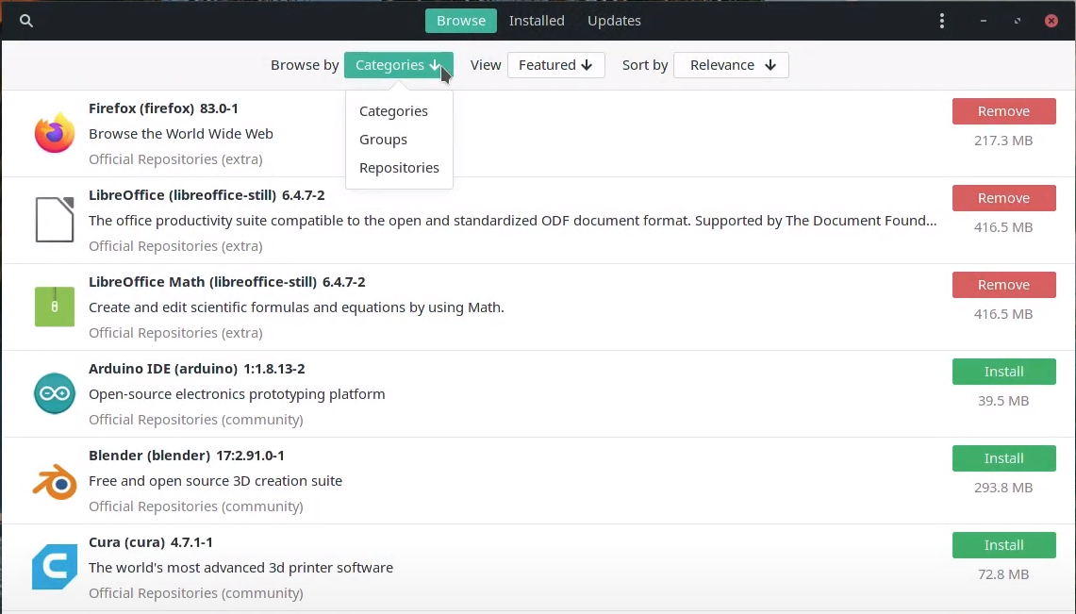Open the three-dot options menu
Viewport: 1076px width, 614px height.
[941, 21]
